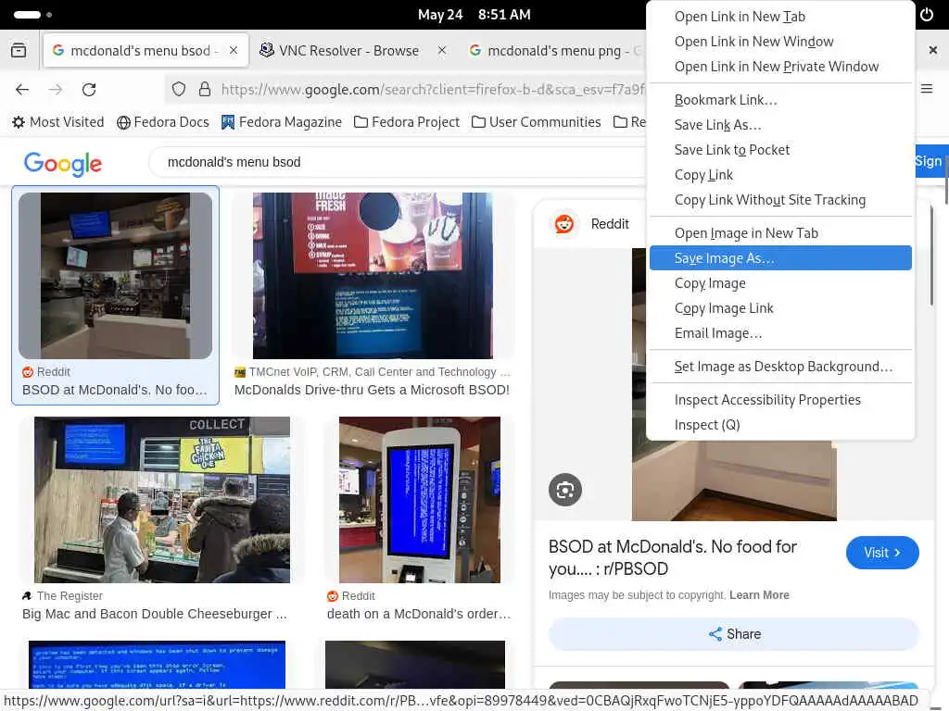This screenshot has width=949, height=711.
Task: Click 'McDonalds Drive-thru Gets a Microsoft BSOD!' title
Action: (x=372, y=390)
